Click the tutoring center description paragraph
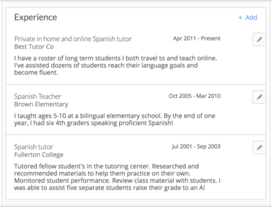 [117, 177]
